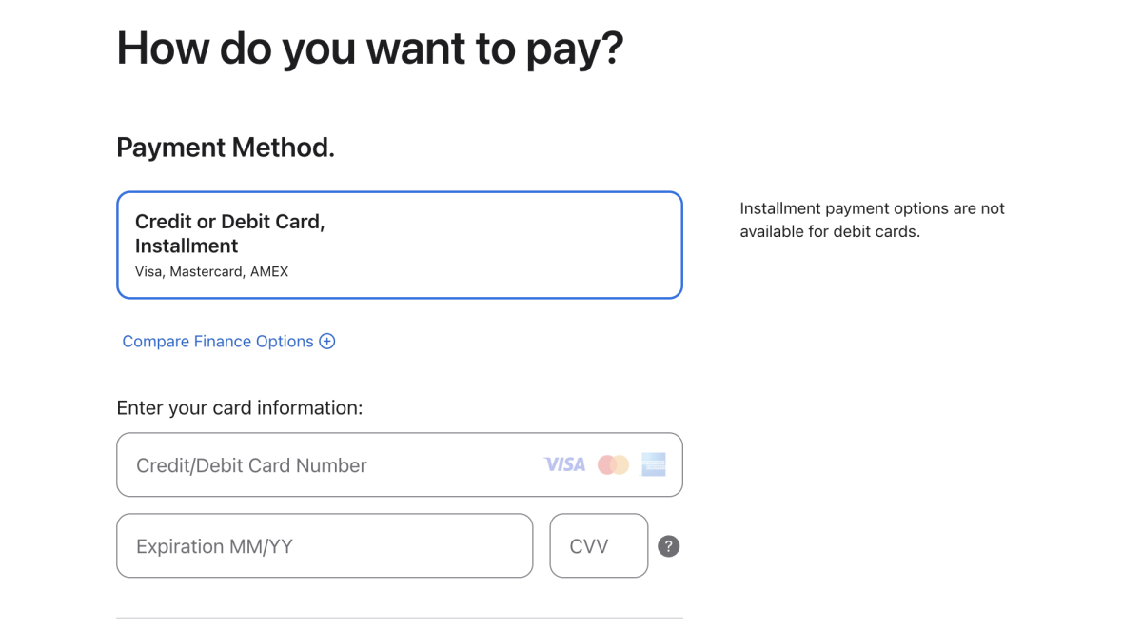The height and width of the screenshot is (630, 1142).
Task: Click the American Express logo icon
Action: [654, 464]
